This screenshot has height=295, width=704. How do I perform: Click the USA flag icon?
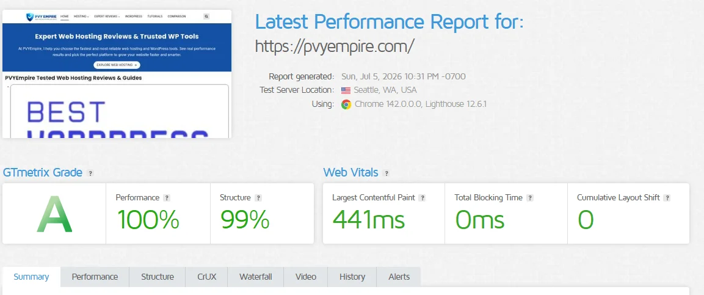click(346, 90)
